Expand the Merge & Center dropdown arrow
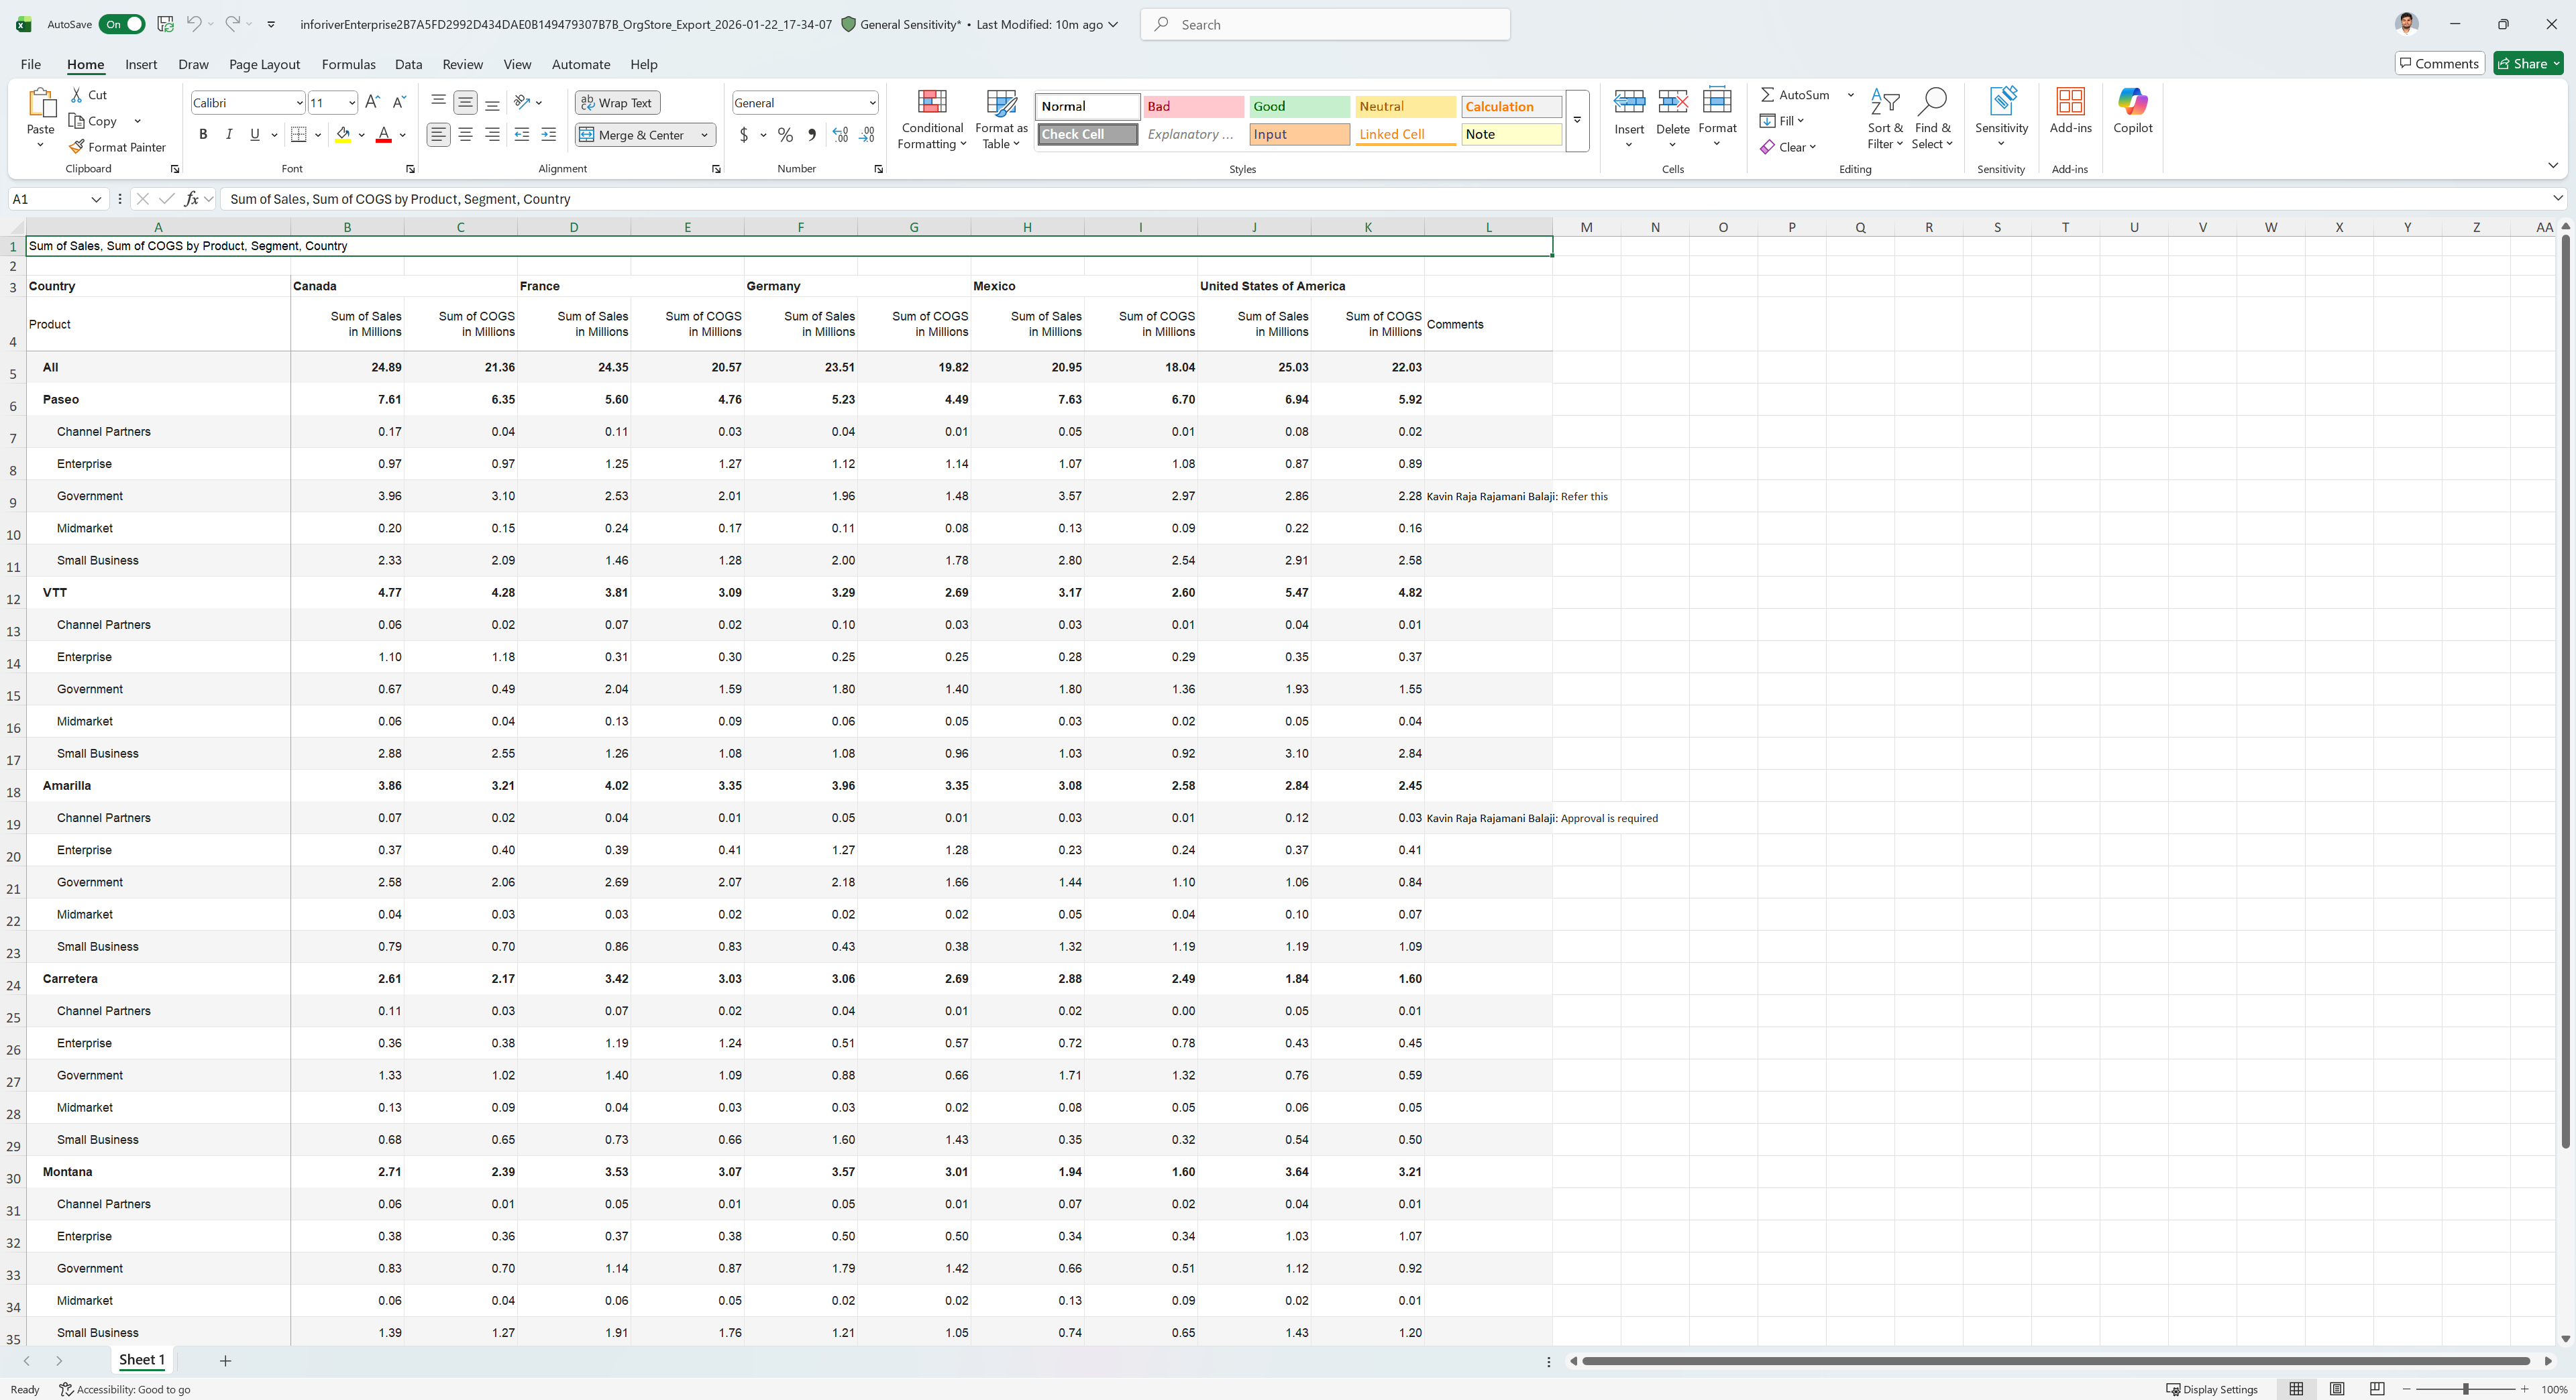The height and width of the screenshot is (1400, 2576). click(705, 135)
